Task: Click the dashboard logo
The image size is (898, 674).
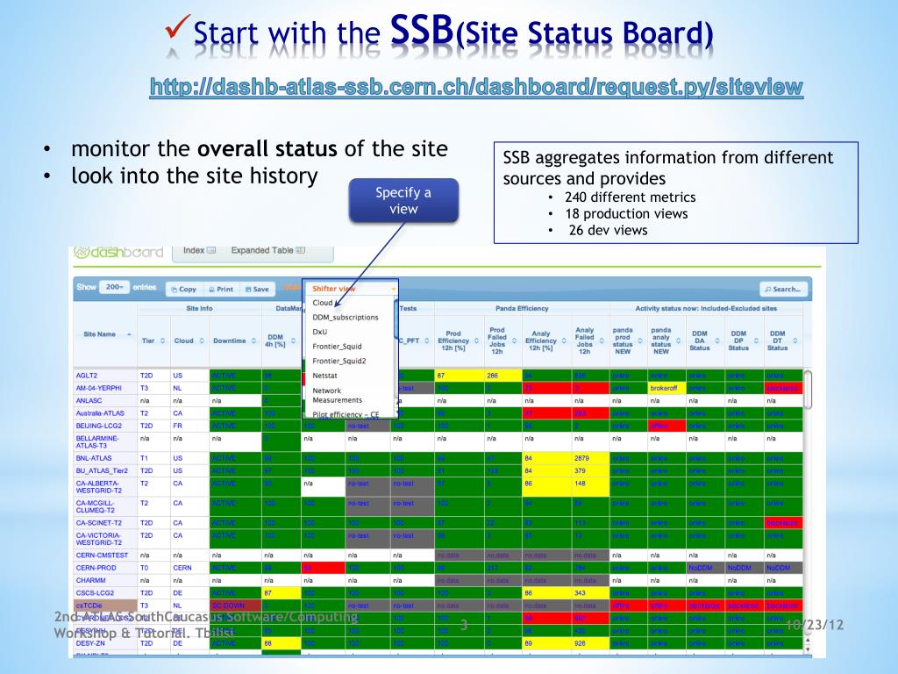Action: tap(119, 252)
